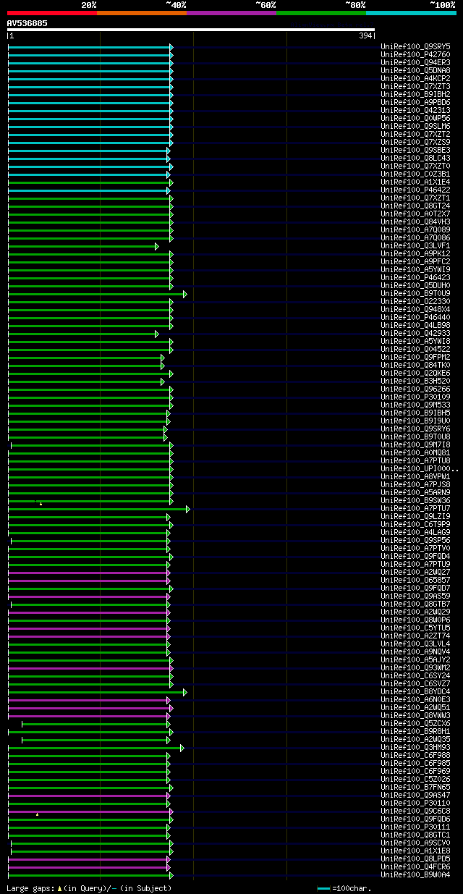Viewport: 463px width, 894px height.
Task: Open hit UniRef100_P42760
Action: coord(415,55)
